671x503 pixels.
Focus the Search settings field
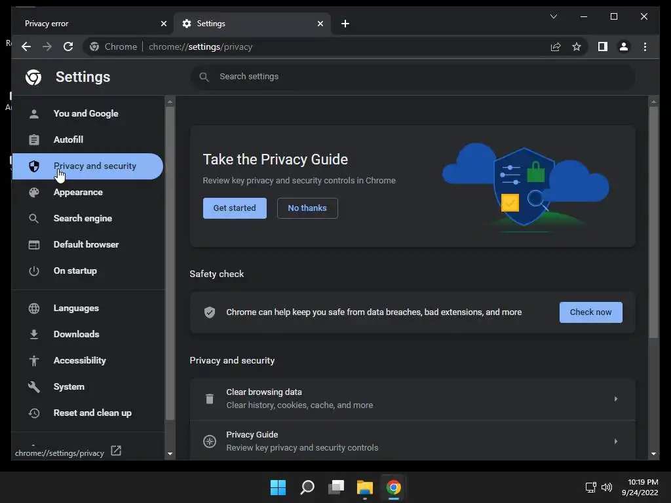click(413, 77)
